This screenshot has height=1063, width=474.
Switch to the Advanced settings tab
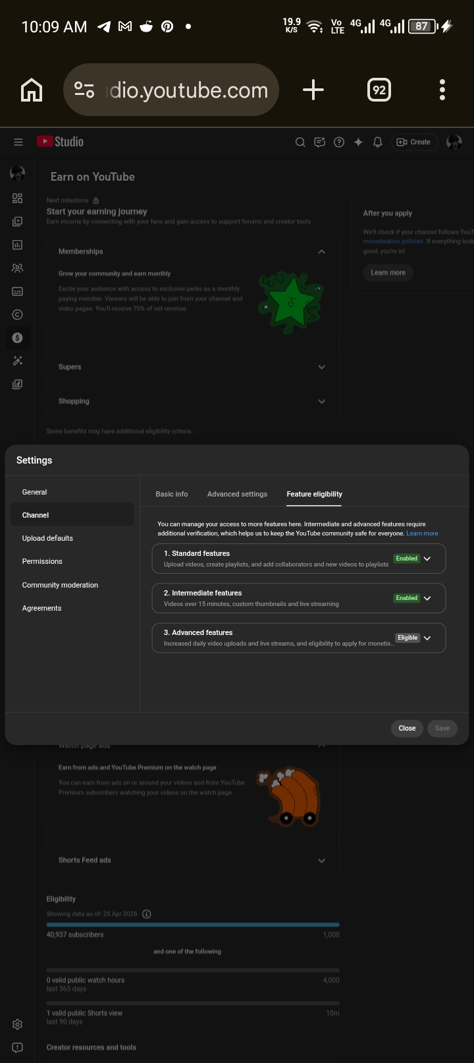click(237, 494)
